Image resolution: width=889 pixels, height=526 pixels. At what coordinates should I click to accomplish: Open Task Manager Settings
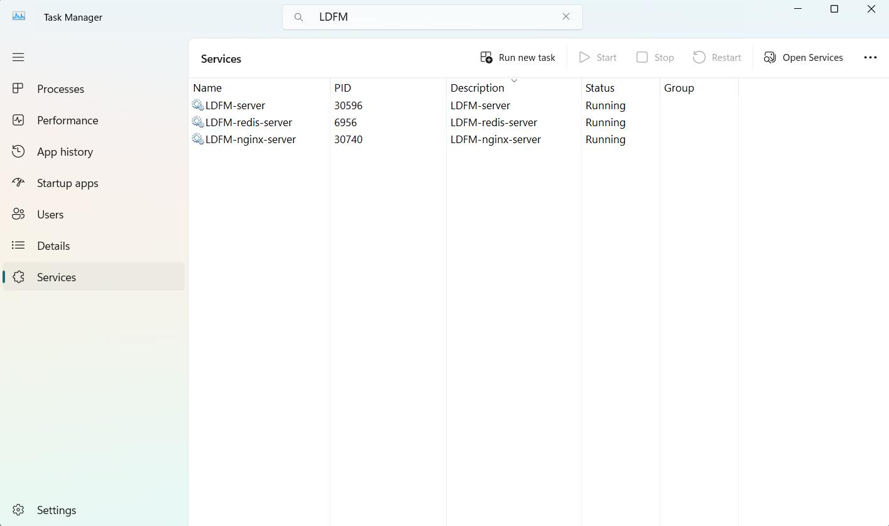coord(56,510)
